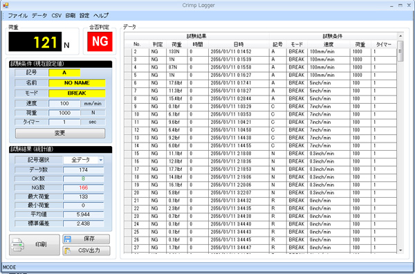Click the 速度 column header in table
Image resolution: width=415 pixels, height=274 pixels.
[x=329, y=44]
